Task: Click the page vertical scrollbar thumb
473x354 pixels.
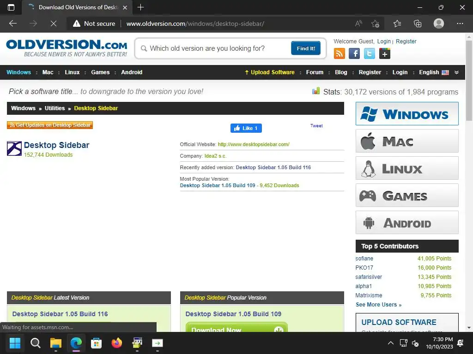Action: [x=469, y=80]
